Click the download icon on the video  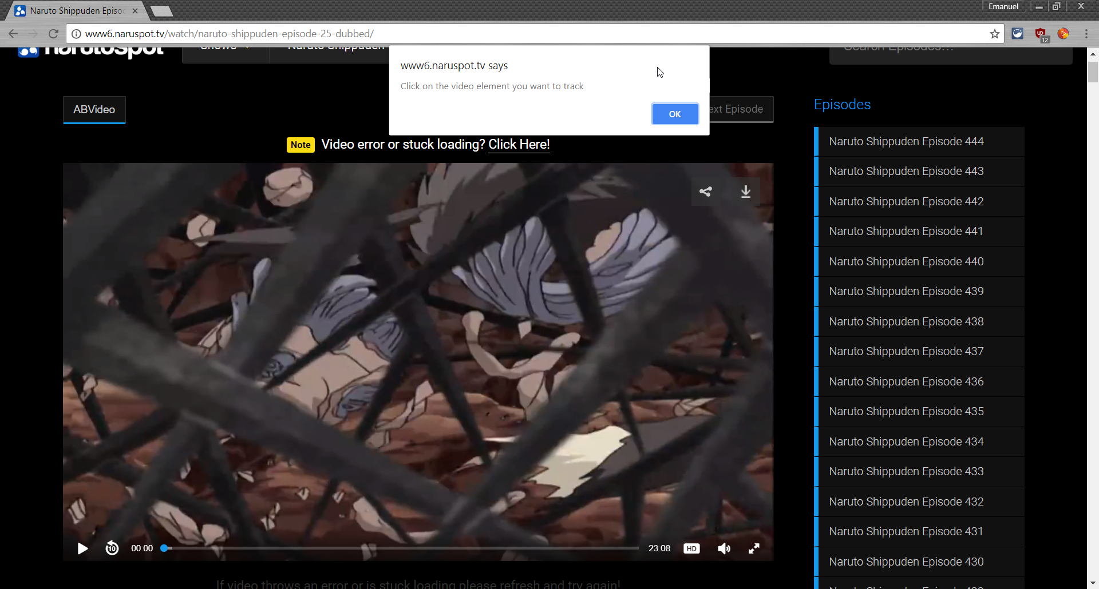tap(746, 192)
